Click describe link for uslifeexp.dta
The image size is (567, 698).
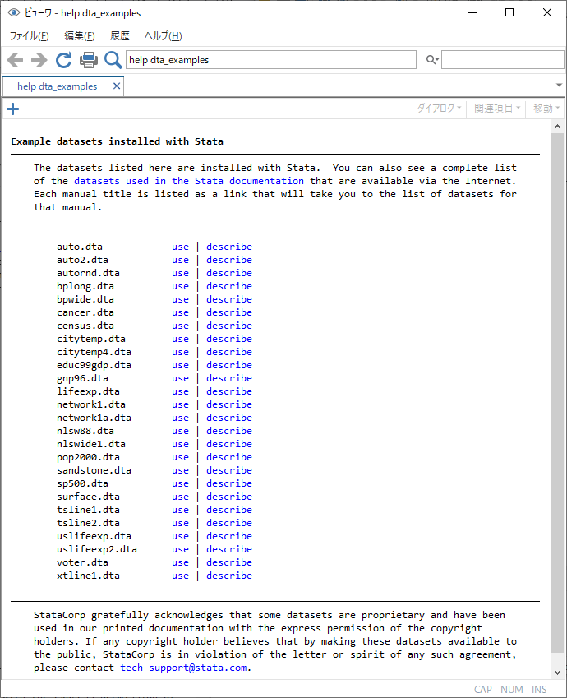tap(229, 535)
